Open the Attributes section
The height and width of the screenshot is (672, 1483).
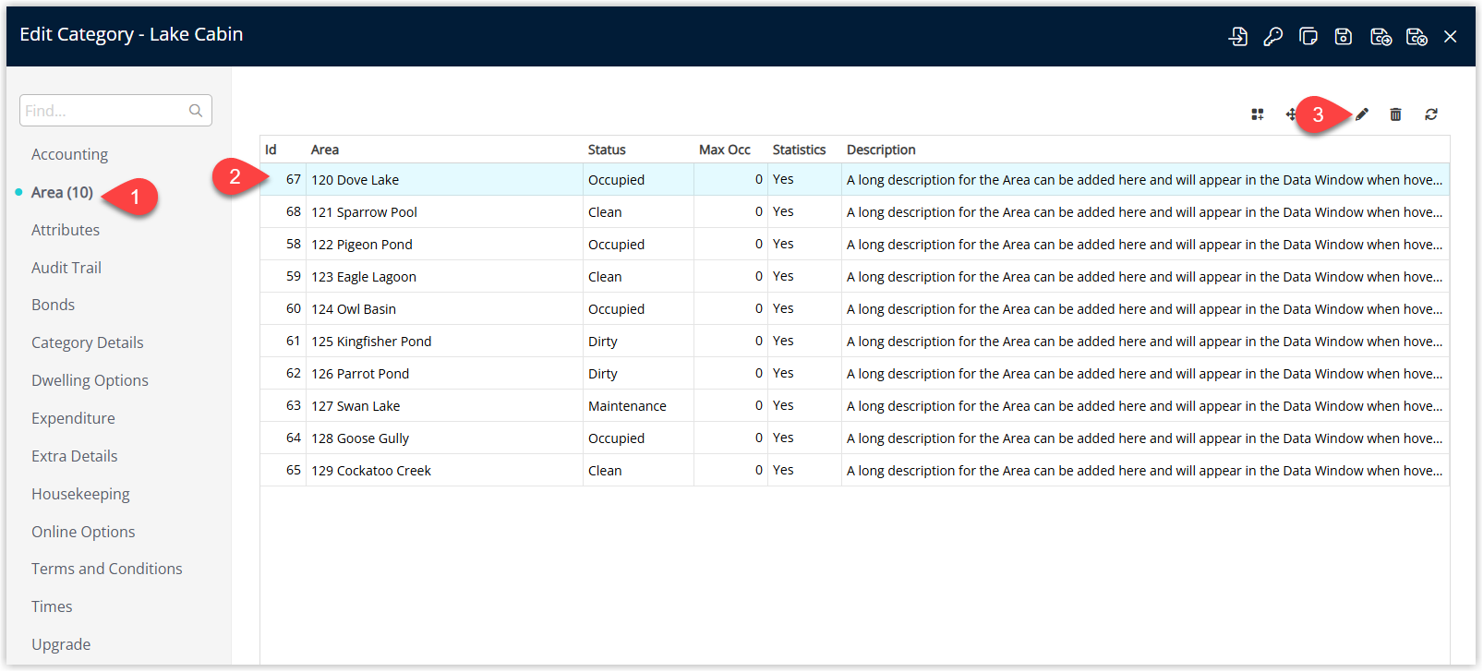66,230
